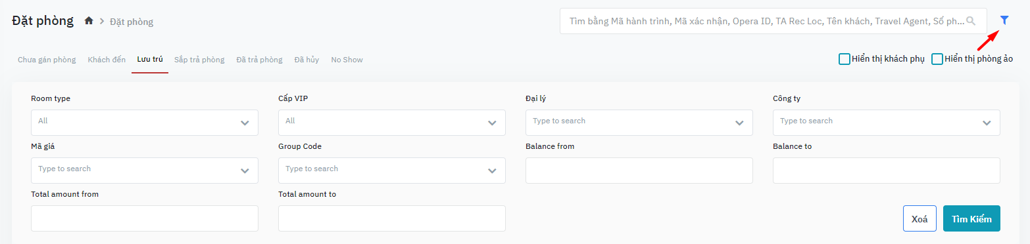
Task: Focus the Balance from input field
Action: point(639,171)
